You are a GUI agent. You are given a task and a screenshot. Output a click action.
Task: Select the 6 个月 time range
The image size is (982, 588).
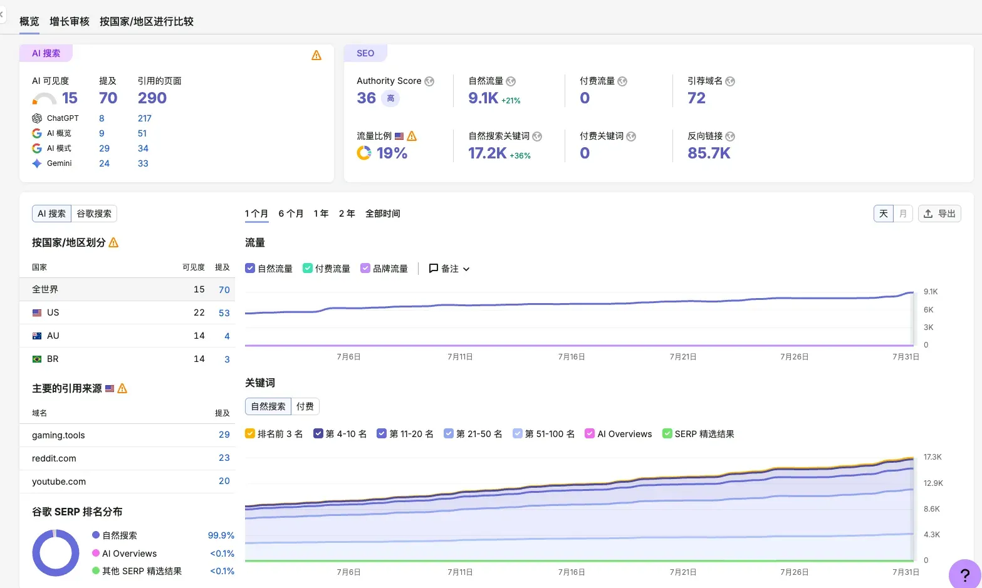click(x=291, y=214)
